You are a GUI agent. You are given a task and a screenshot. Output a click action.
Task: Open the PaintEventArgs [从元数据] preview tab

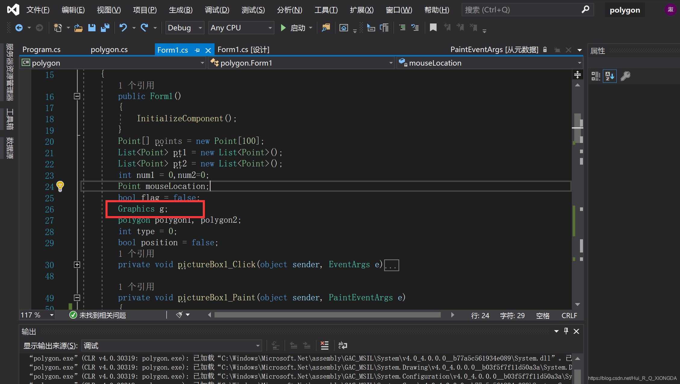(x=494, y=50)
